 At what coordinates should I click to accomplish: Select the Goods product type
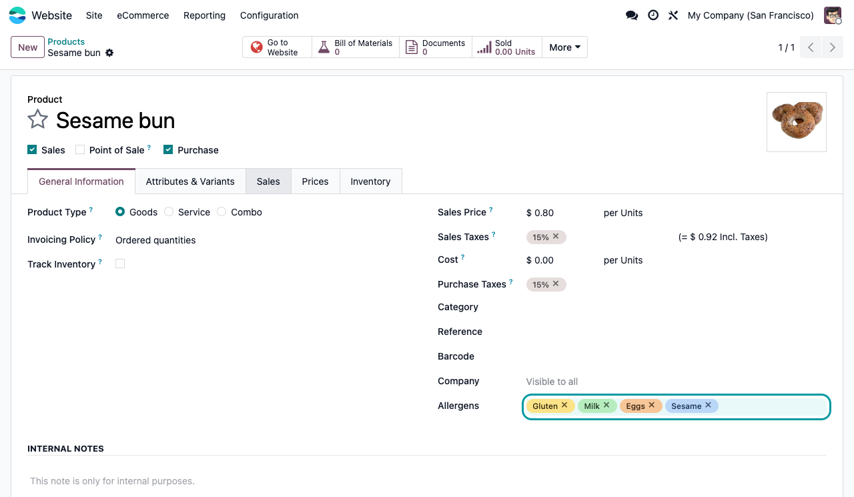point(120,211)
